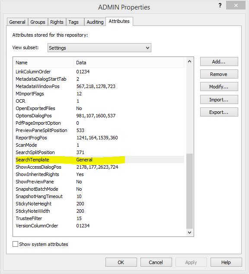Click the Modify... button
Image resolution: width=249 pixels, height=274 pixels.
219,87
